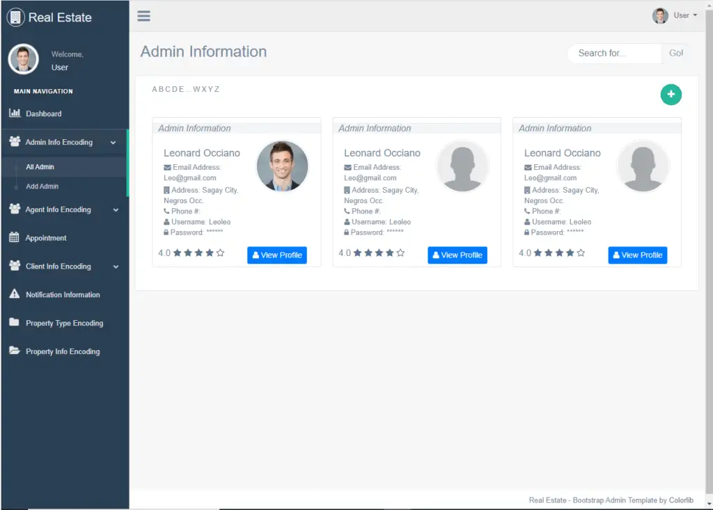This screenshot has height=510, width=713.
Task: Click the green plus button to add admin
Action: tap(671, 94)
